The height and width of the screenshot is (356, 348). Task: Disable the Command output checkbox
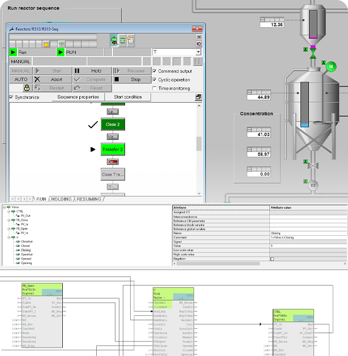[x=155, y=71]
